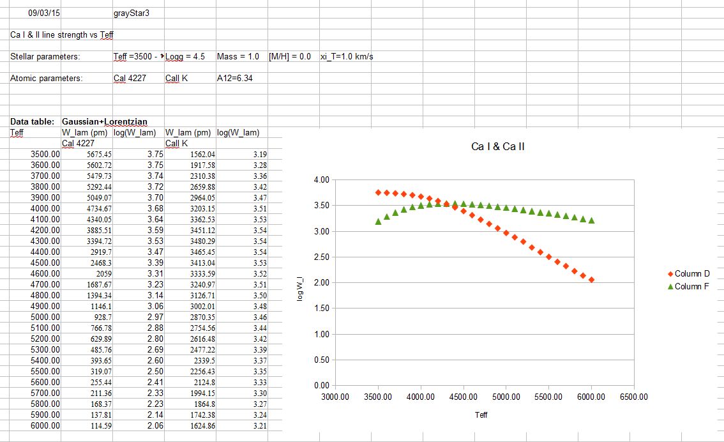724x442 pixels.
Task: Select the 'A12=6.34' atomic parameter cell
Action: [x=239, y=79]
